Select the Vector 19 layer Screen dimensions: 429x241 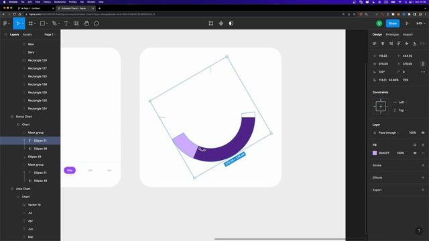click(34, 205)
